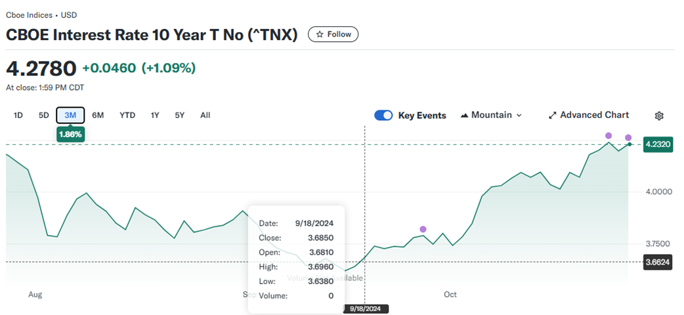Image resolution: width=684 pixels, height=315 pixels.
Task: Click the purple key event marker in late September
Action: 423,229
